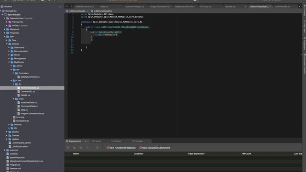
Task: Switch to the Threads pad tab
Action: pyautogui.click(x=137, y=141)
